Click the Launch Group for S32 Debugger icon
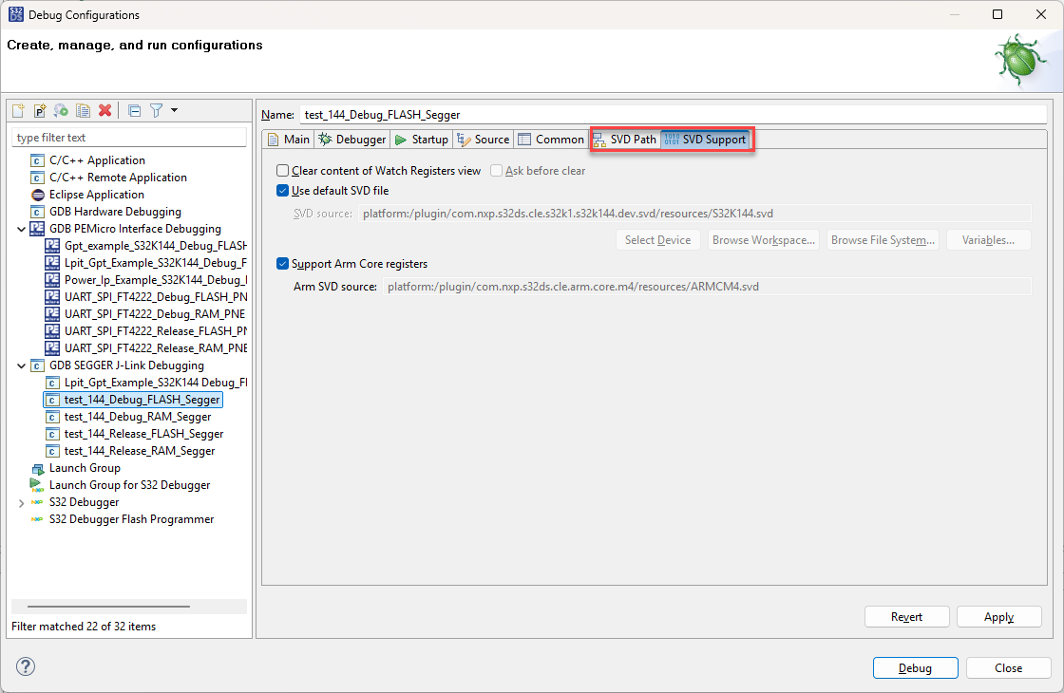The width and height of the screenshot is (1064, 693). [x=37, y=485]
